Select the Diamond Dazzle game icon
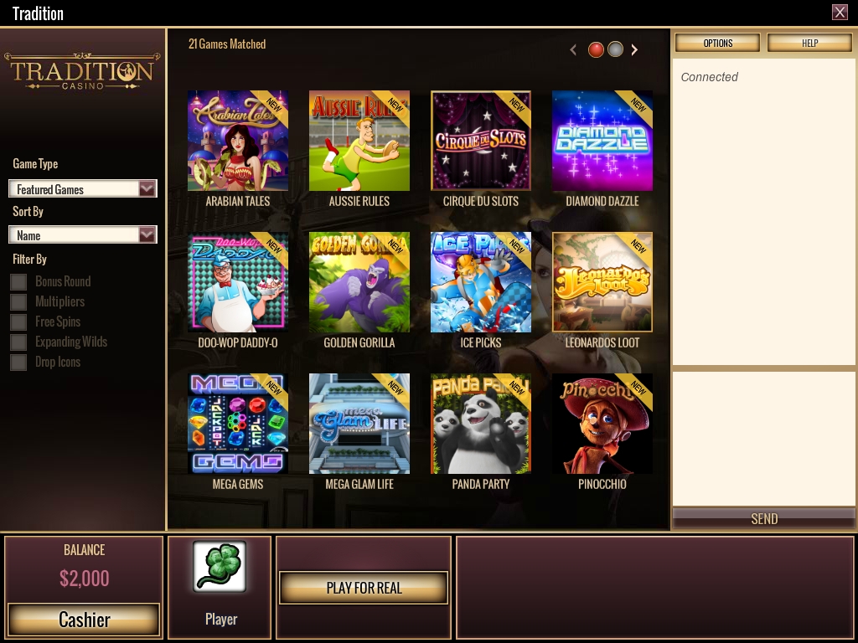The height and width of the screenshot is (643, 858). [602, 141]
